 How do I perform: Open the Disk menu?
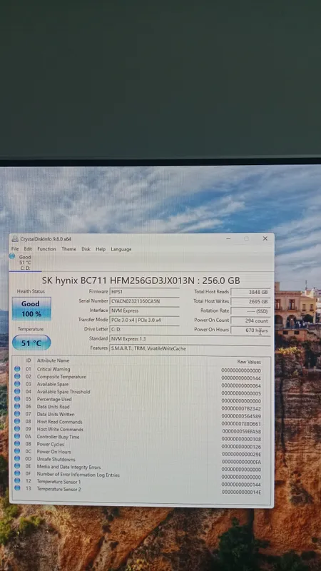pos(86,249)
